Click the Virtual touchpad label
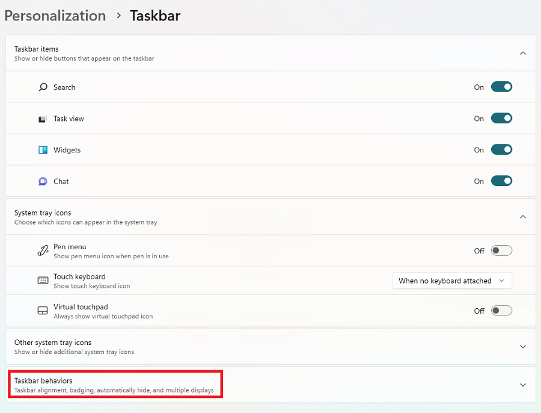541x413 pixels. point(81,307)
